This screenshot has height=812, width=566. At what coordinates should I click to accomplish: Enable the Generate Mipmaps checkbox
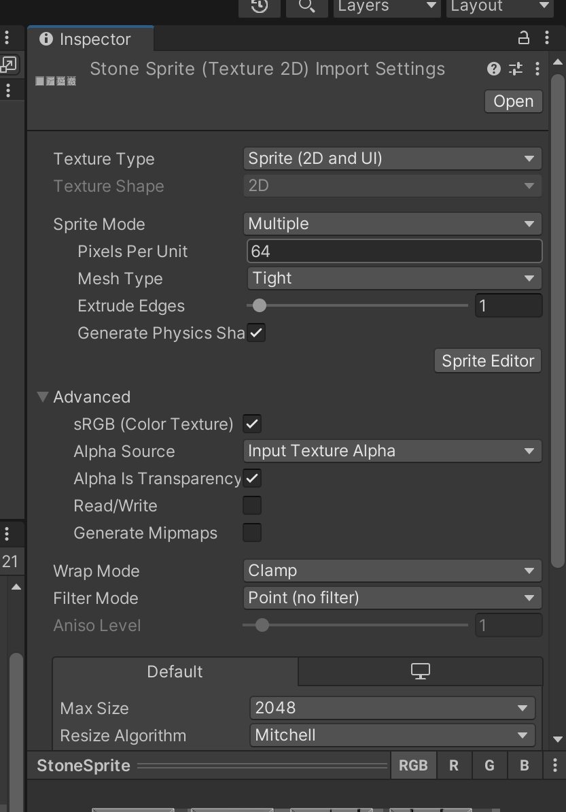point(252,532)
